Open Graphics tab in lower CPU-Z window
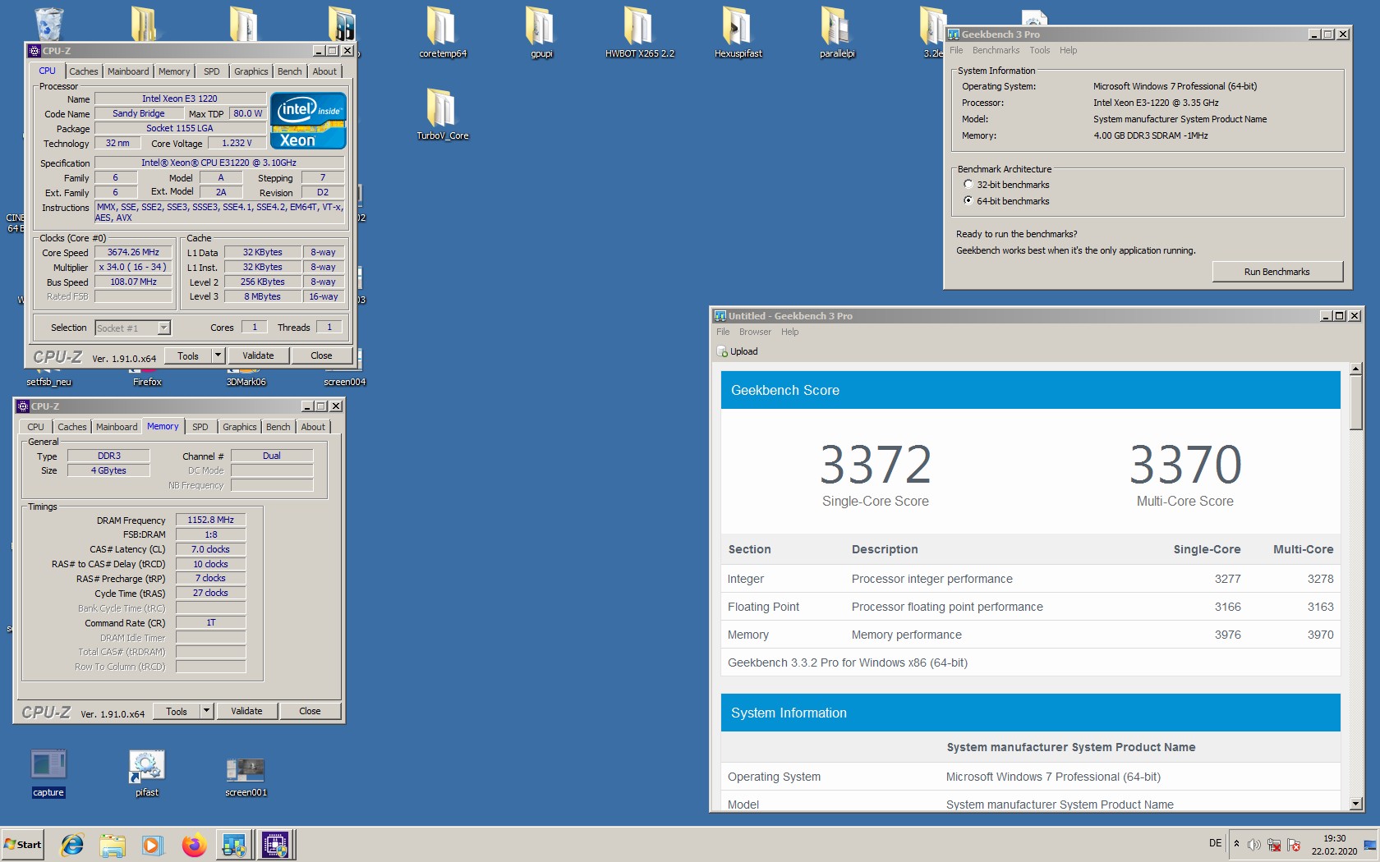 tap(239, 427)
